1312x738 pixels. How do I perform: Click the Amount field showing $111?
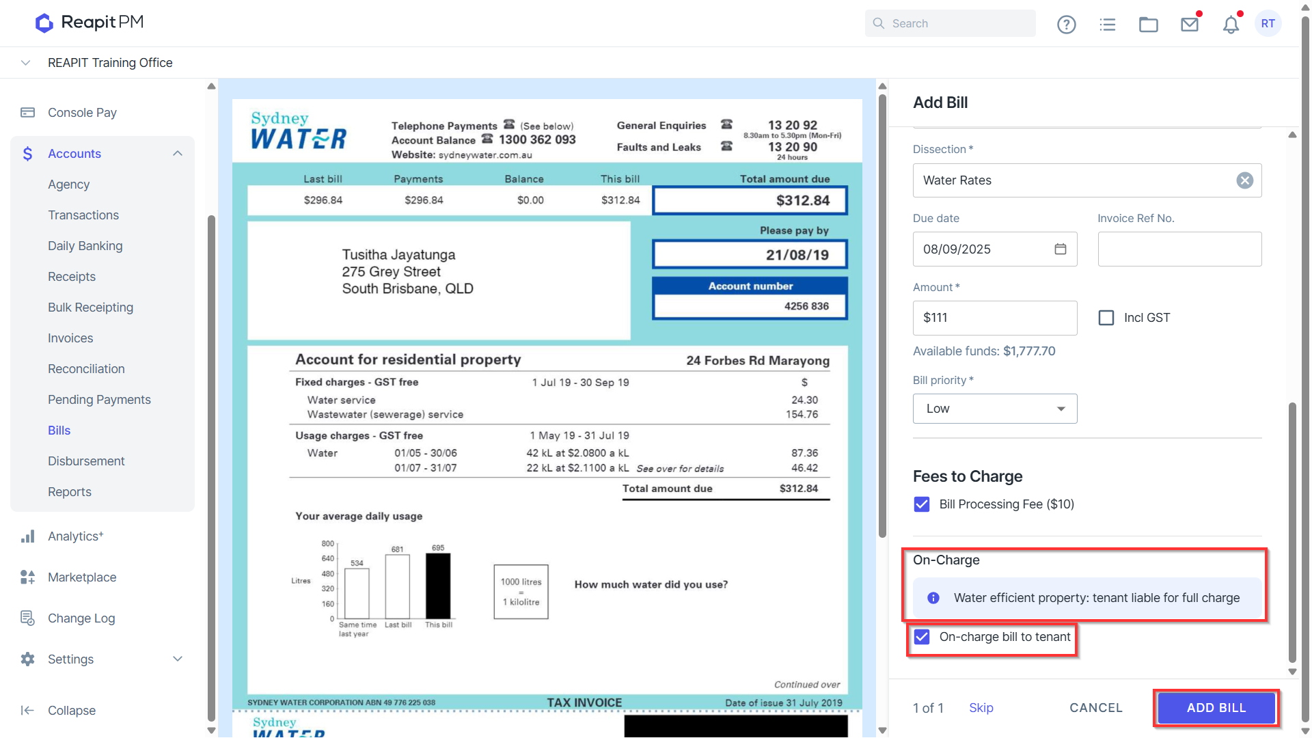pos(995,318)
